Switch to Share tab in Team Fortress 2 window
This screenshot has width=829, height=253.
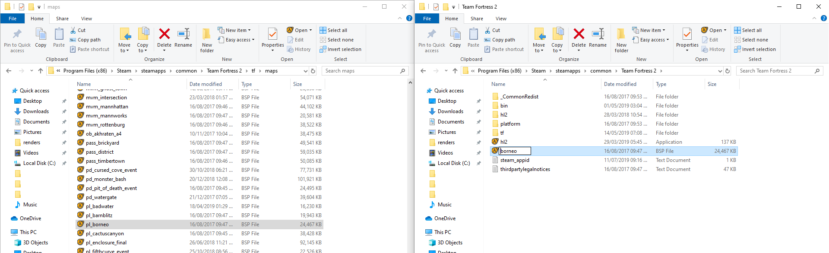[x=477, y=19]
